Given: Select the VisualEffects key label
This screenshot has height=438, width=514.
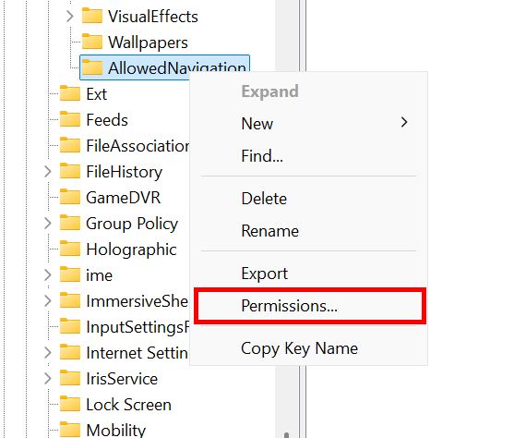Looking at the screenshot, I should [x=153, y=17].
